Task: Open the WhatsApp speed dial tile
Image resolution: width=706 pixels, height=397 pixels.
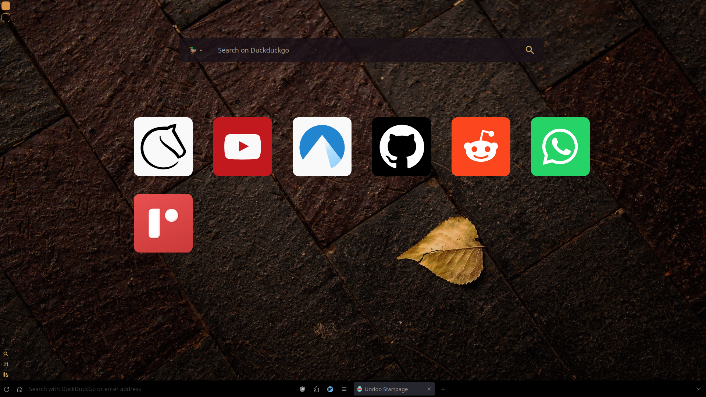Action: pyautogui.click(x=560, y=147)
